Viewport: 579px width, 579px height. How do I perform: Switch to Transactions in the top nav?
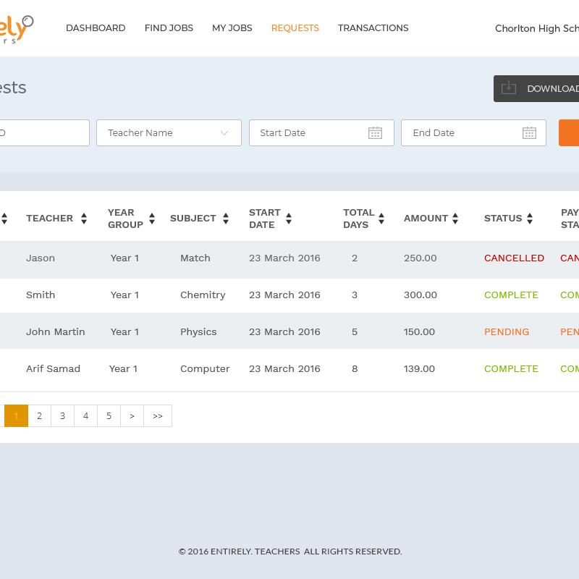tap(373, 28)
